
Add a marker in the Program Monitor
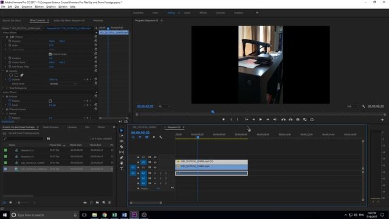click(224, 119)
